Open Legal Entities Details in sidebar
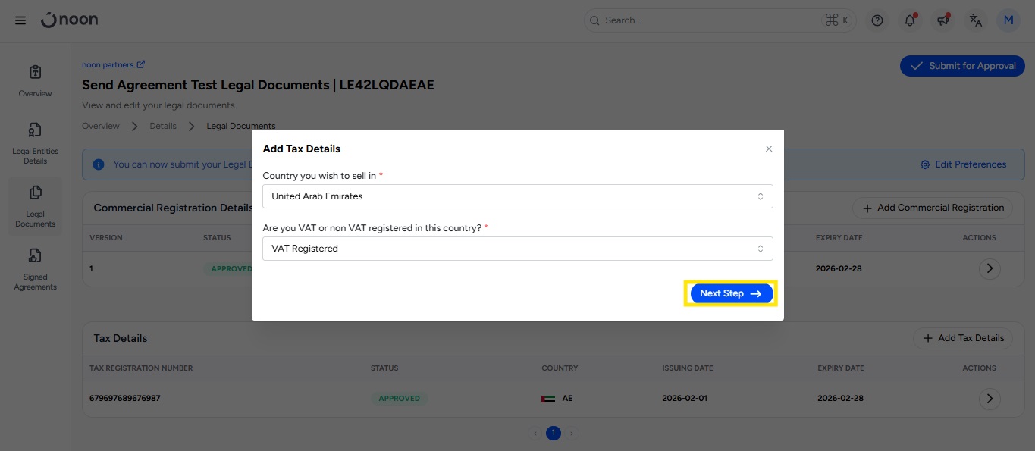This screenshot has height=451, width=1035. [35, 143]
